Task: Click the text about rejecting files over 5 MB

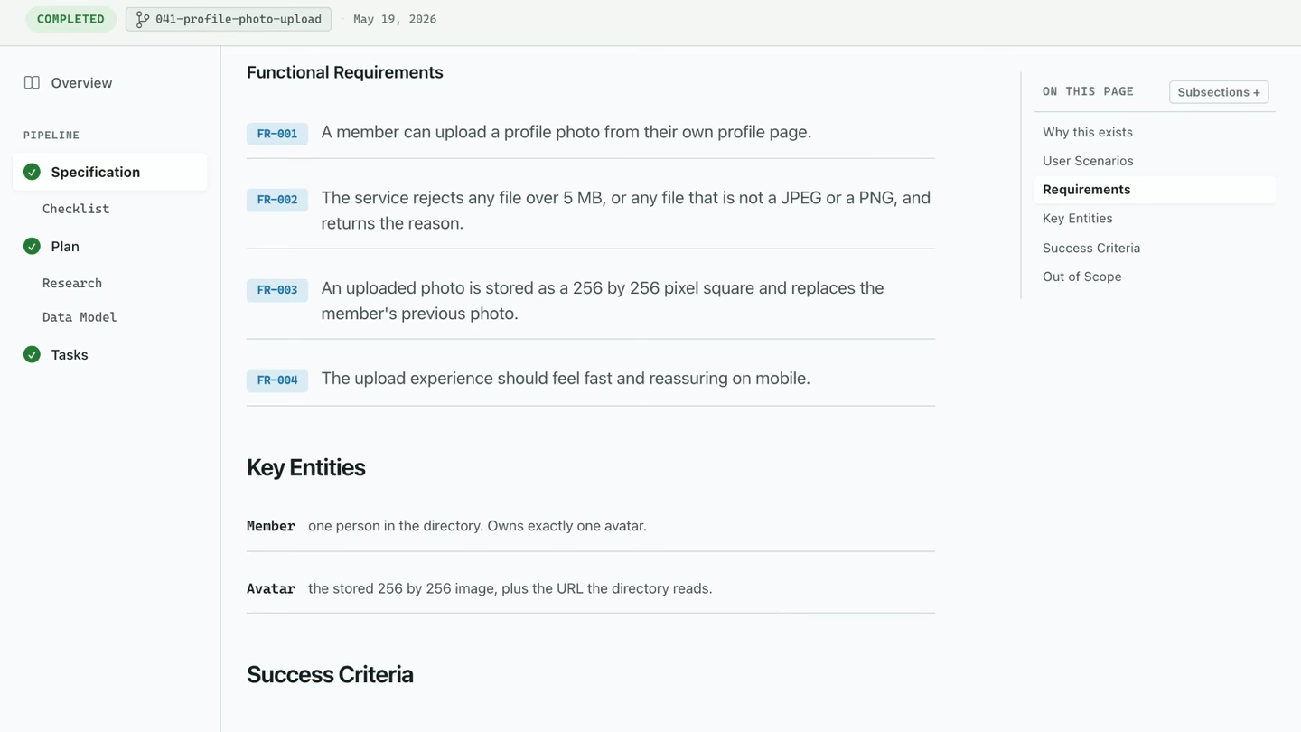Action: tap(626, 211)
